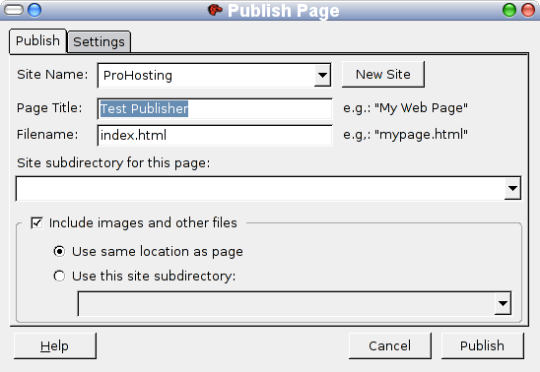
Task: Toggle Include images and other files checkbox
Action: tap(36, 222)
